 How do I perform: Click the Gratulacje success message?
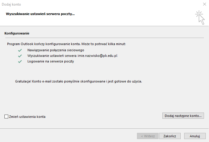78,81
